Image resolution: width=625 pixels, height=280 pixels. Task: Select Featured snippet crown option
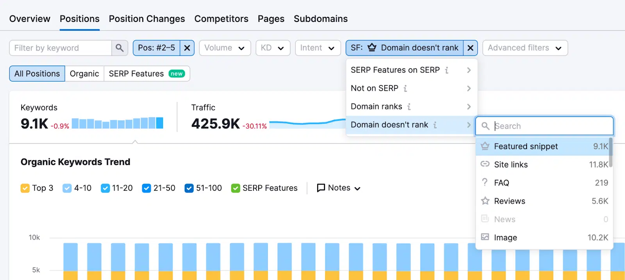tap(525, 147)
